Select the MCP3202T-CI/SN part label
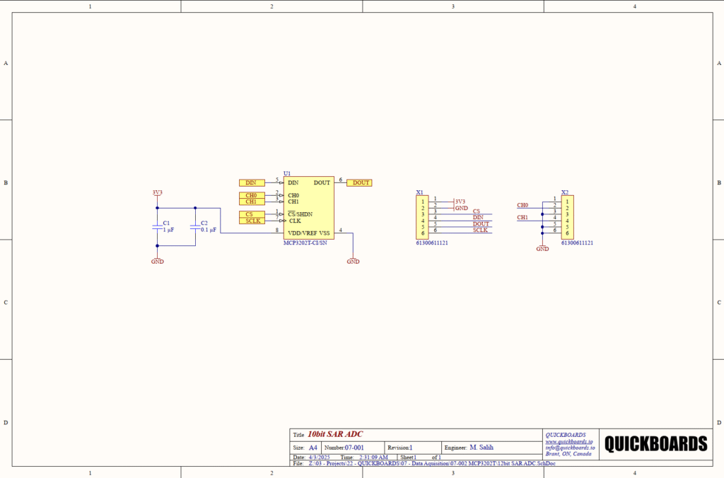The width and height of the screenshot is (724, 478). (x=305, y=243)
